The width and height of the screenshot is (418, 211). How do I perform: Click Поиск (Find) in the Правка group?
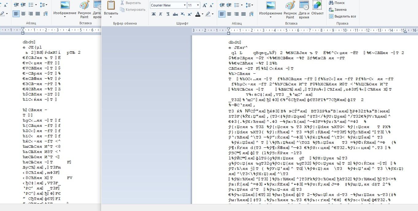(x=337, y=3)
